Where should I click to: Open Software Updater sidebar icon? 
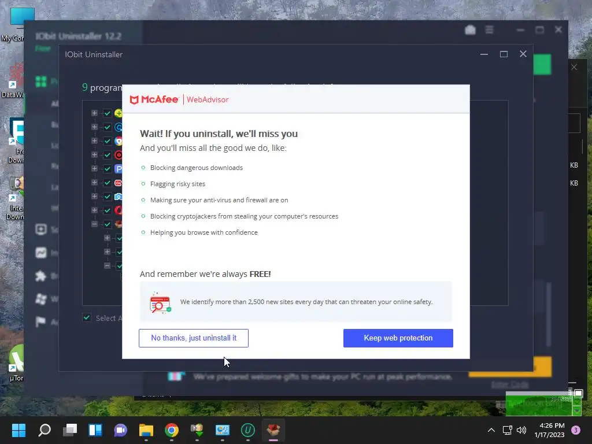click(41, 229)
